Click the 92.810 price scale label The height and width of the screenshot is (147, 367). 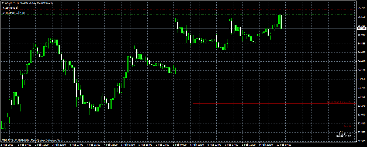tap(361, 124)
